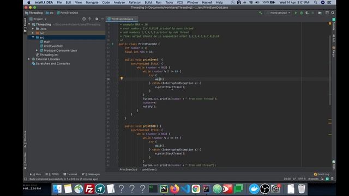Launch Firefox from the Dock

(174, 189)
